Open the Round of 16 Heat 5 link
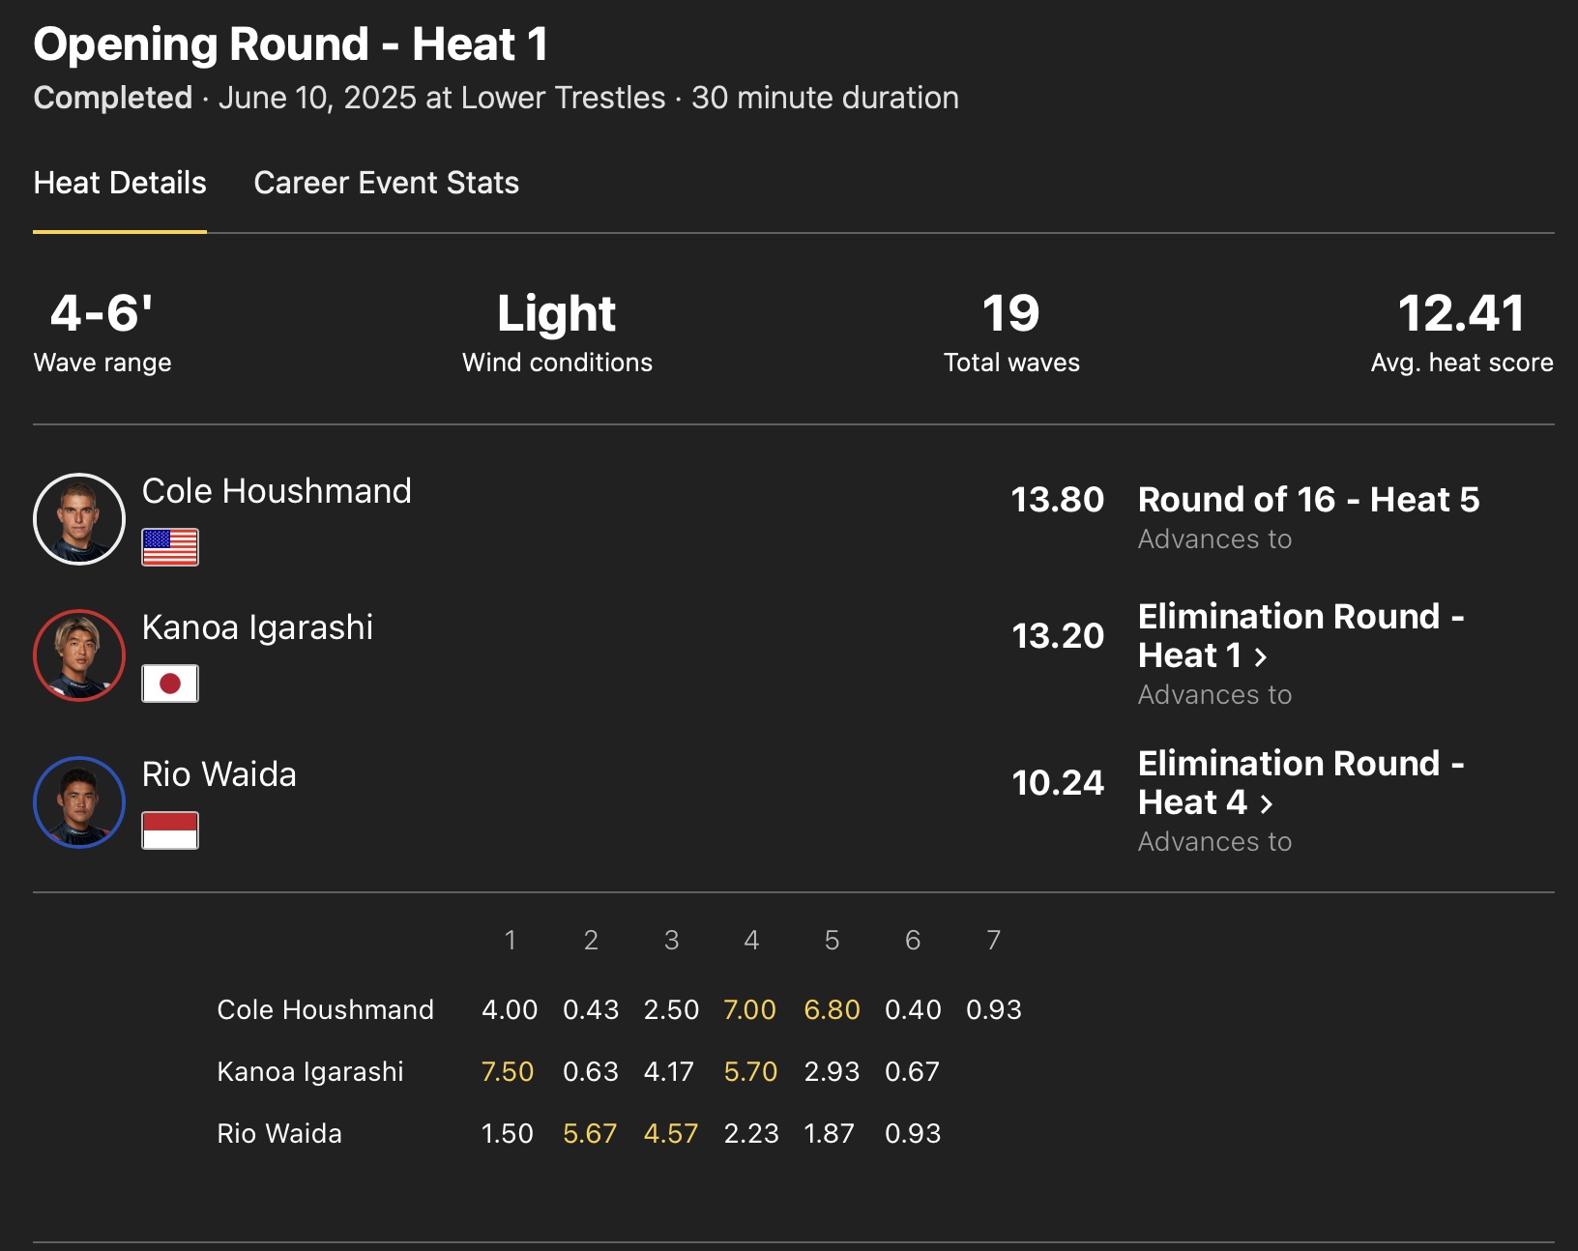1578x1251 pixels. (x=1308, y=500)
